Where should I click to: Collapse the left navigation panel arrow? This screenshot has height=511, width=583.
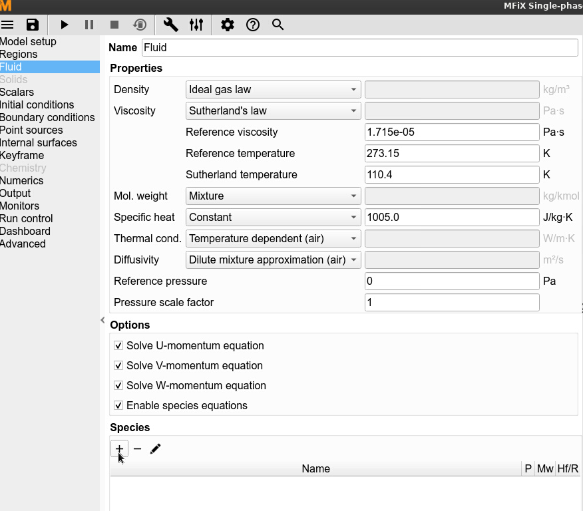(102, 320)
